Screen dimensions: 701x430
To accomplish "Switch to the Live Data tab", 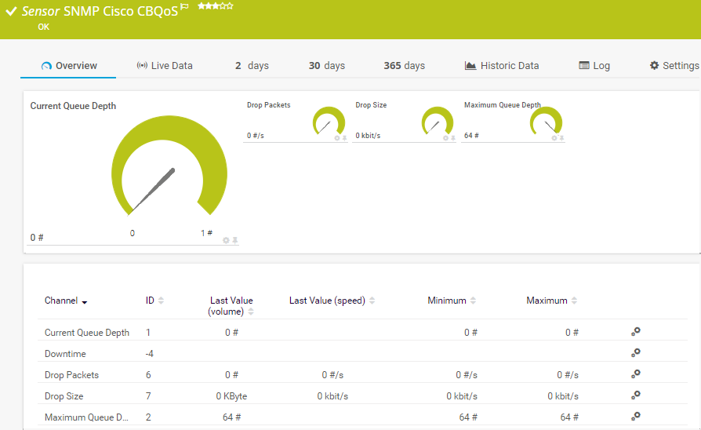I will (164, 66).
